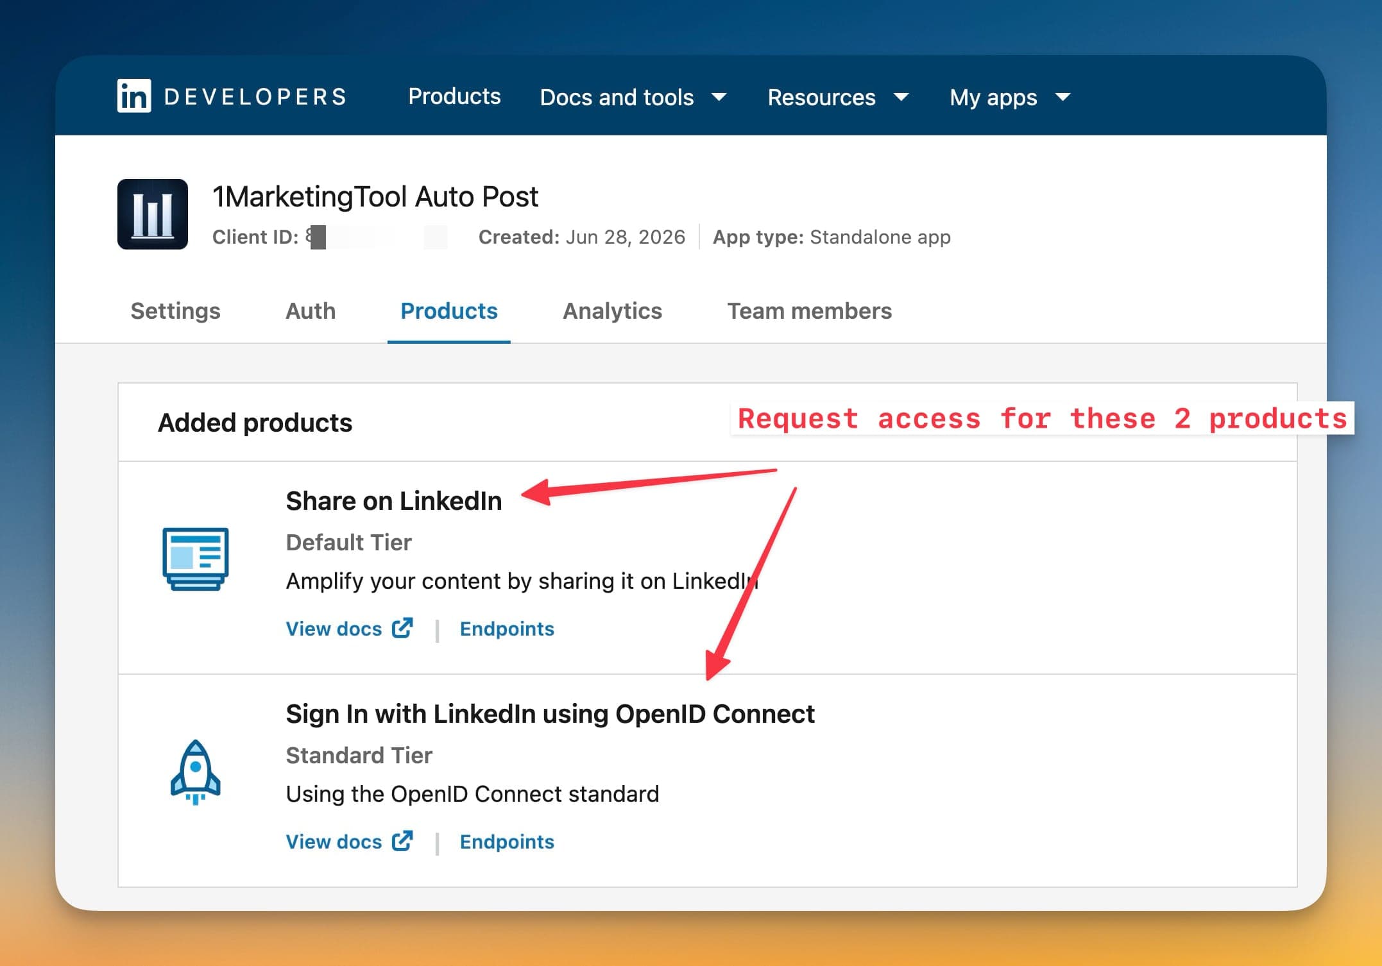Click the Share on LinkedIn product title
The height and width of the screenshot is (966, 1382).
(394, 501)
